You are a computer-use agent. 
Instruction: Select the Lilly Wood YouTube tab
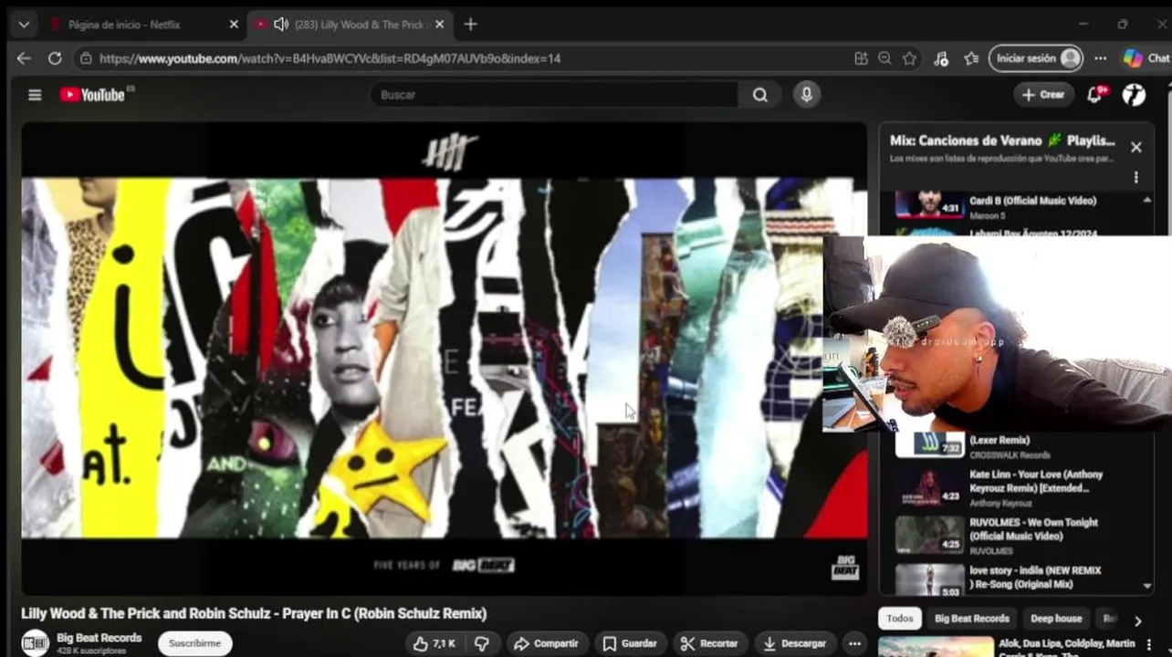(351, 25)
